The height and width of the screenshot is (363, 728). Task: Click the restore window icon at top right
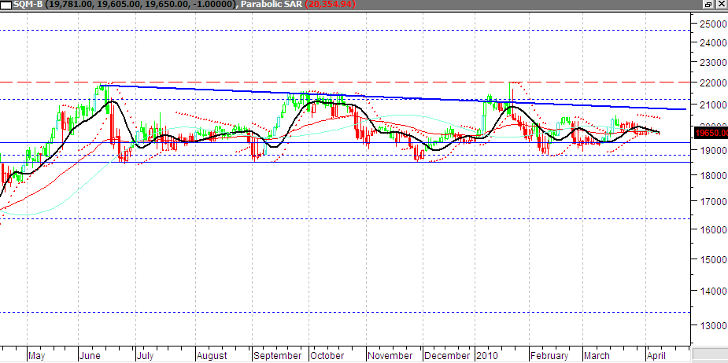[708, 5]
